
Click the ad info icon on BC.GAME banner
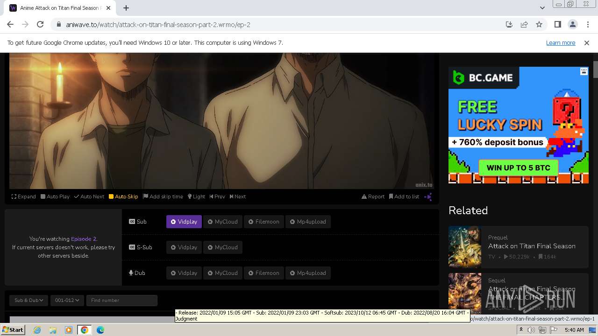click(584, 71)
